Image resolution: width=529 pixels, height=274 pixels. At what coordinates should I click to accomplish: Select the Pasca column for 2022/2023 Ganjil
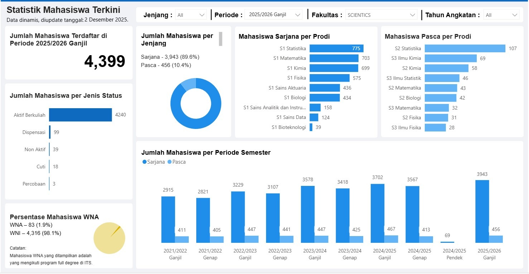[x=252, y=239]
